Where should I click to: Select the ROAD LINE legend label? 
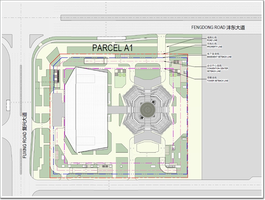coord(212,40)
